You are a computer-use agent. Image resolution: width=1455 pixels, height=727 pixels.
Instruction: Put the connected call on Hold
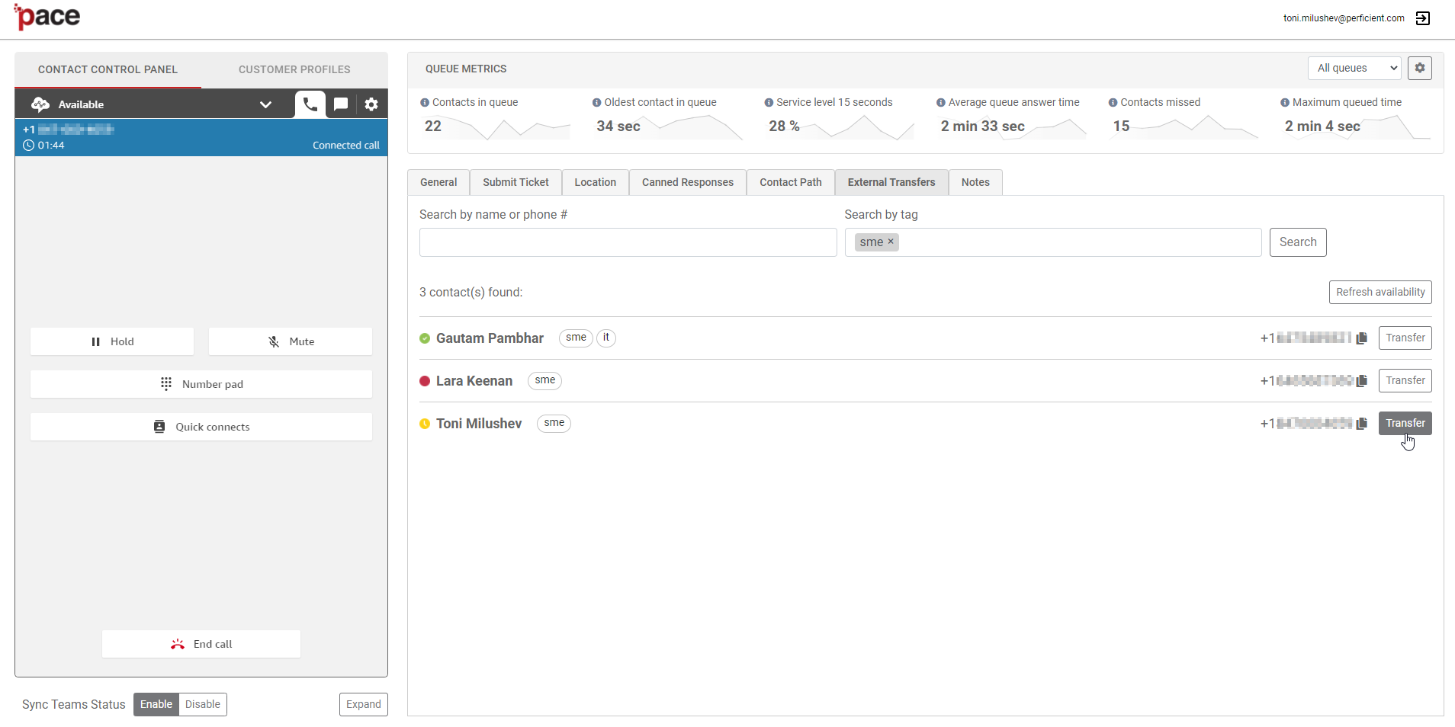pos(112,341)
